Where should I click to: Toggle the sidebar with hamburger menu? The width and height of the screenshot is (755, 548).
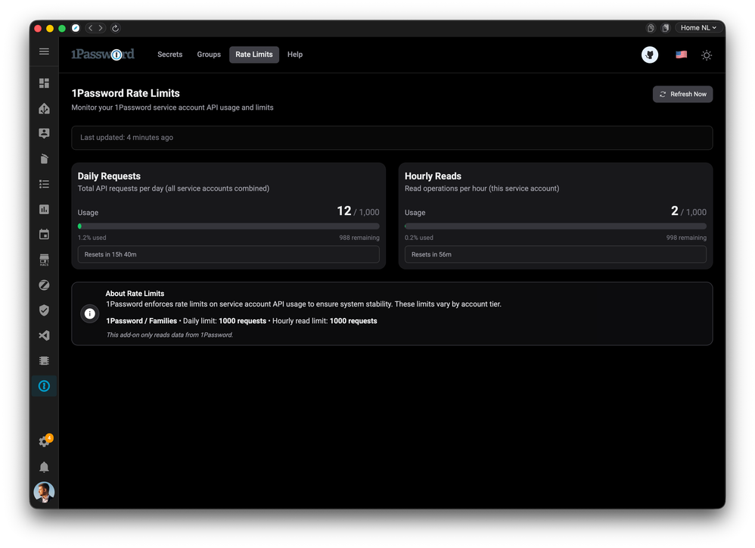pyautogui.click(x=44, y=51)
